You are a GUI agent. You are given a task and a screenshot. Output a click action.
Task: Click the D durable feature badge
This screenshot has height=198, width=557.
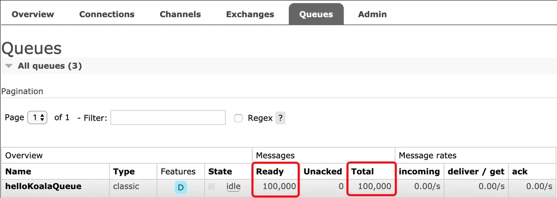coord(181,188)
